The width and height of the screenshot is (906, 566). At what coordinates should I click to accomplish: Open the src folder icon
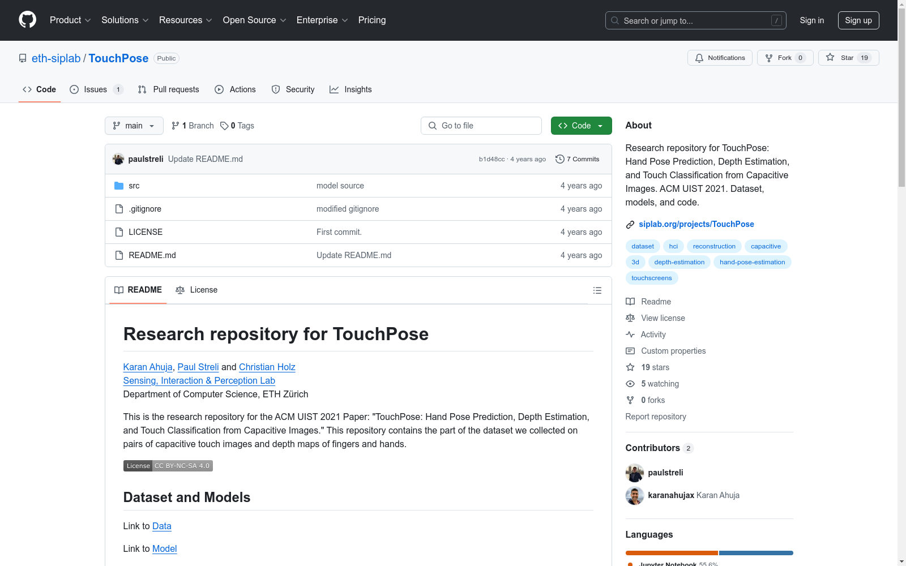[x=119, y=186]
